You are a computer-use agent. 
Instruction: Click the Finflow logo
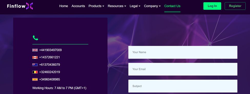tap(20, 6)
